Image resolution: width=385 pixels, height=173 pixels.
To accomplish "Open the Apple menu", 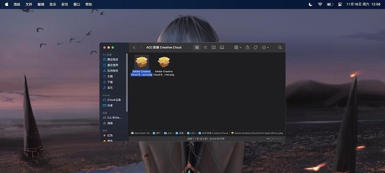I will (x=6, y=4).
